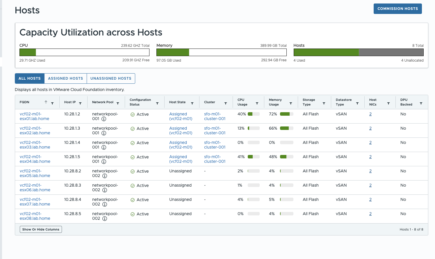The height and width of the screenshot is (259, 435).
Task: Click the Host NICs link for esx05
Action: pos(370,171)
